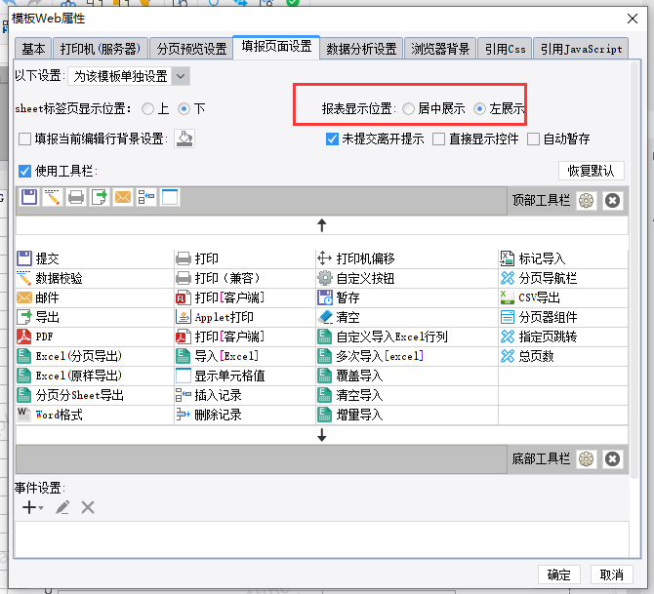Close the 模板Web属性 dialog

pos(633,19)
